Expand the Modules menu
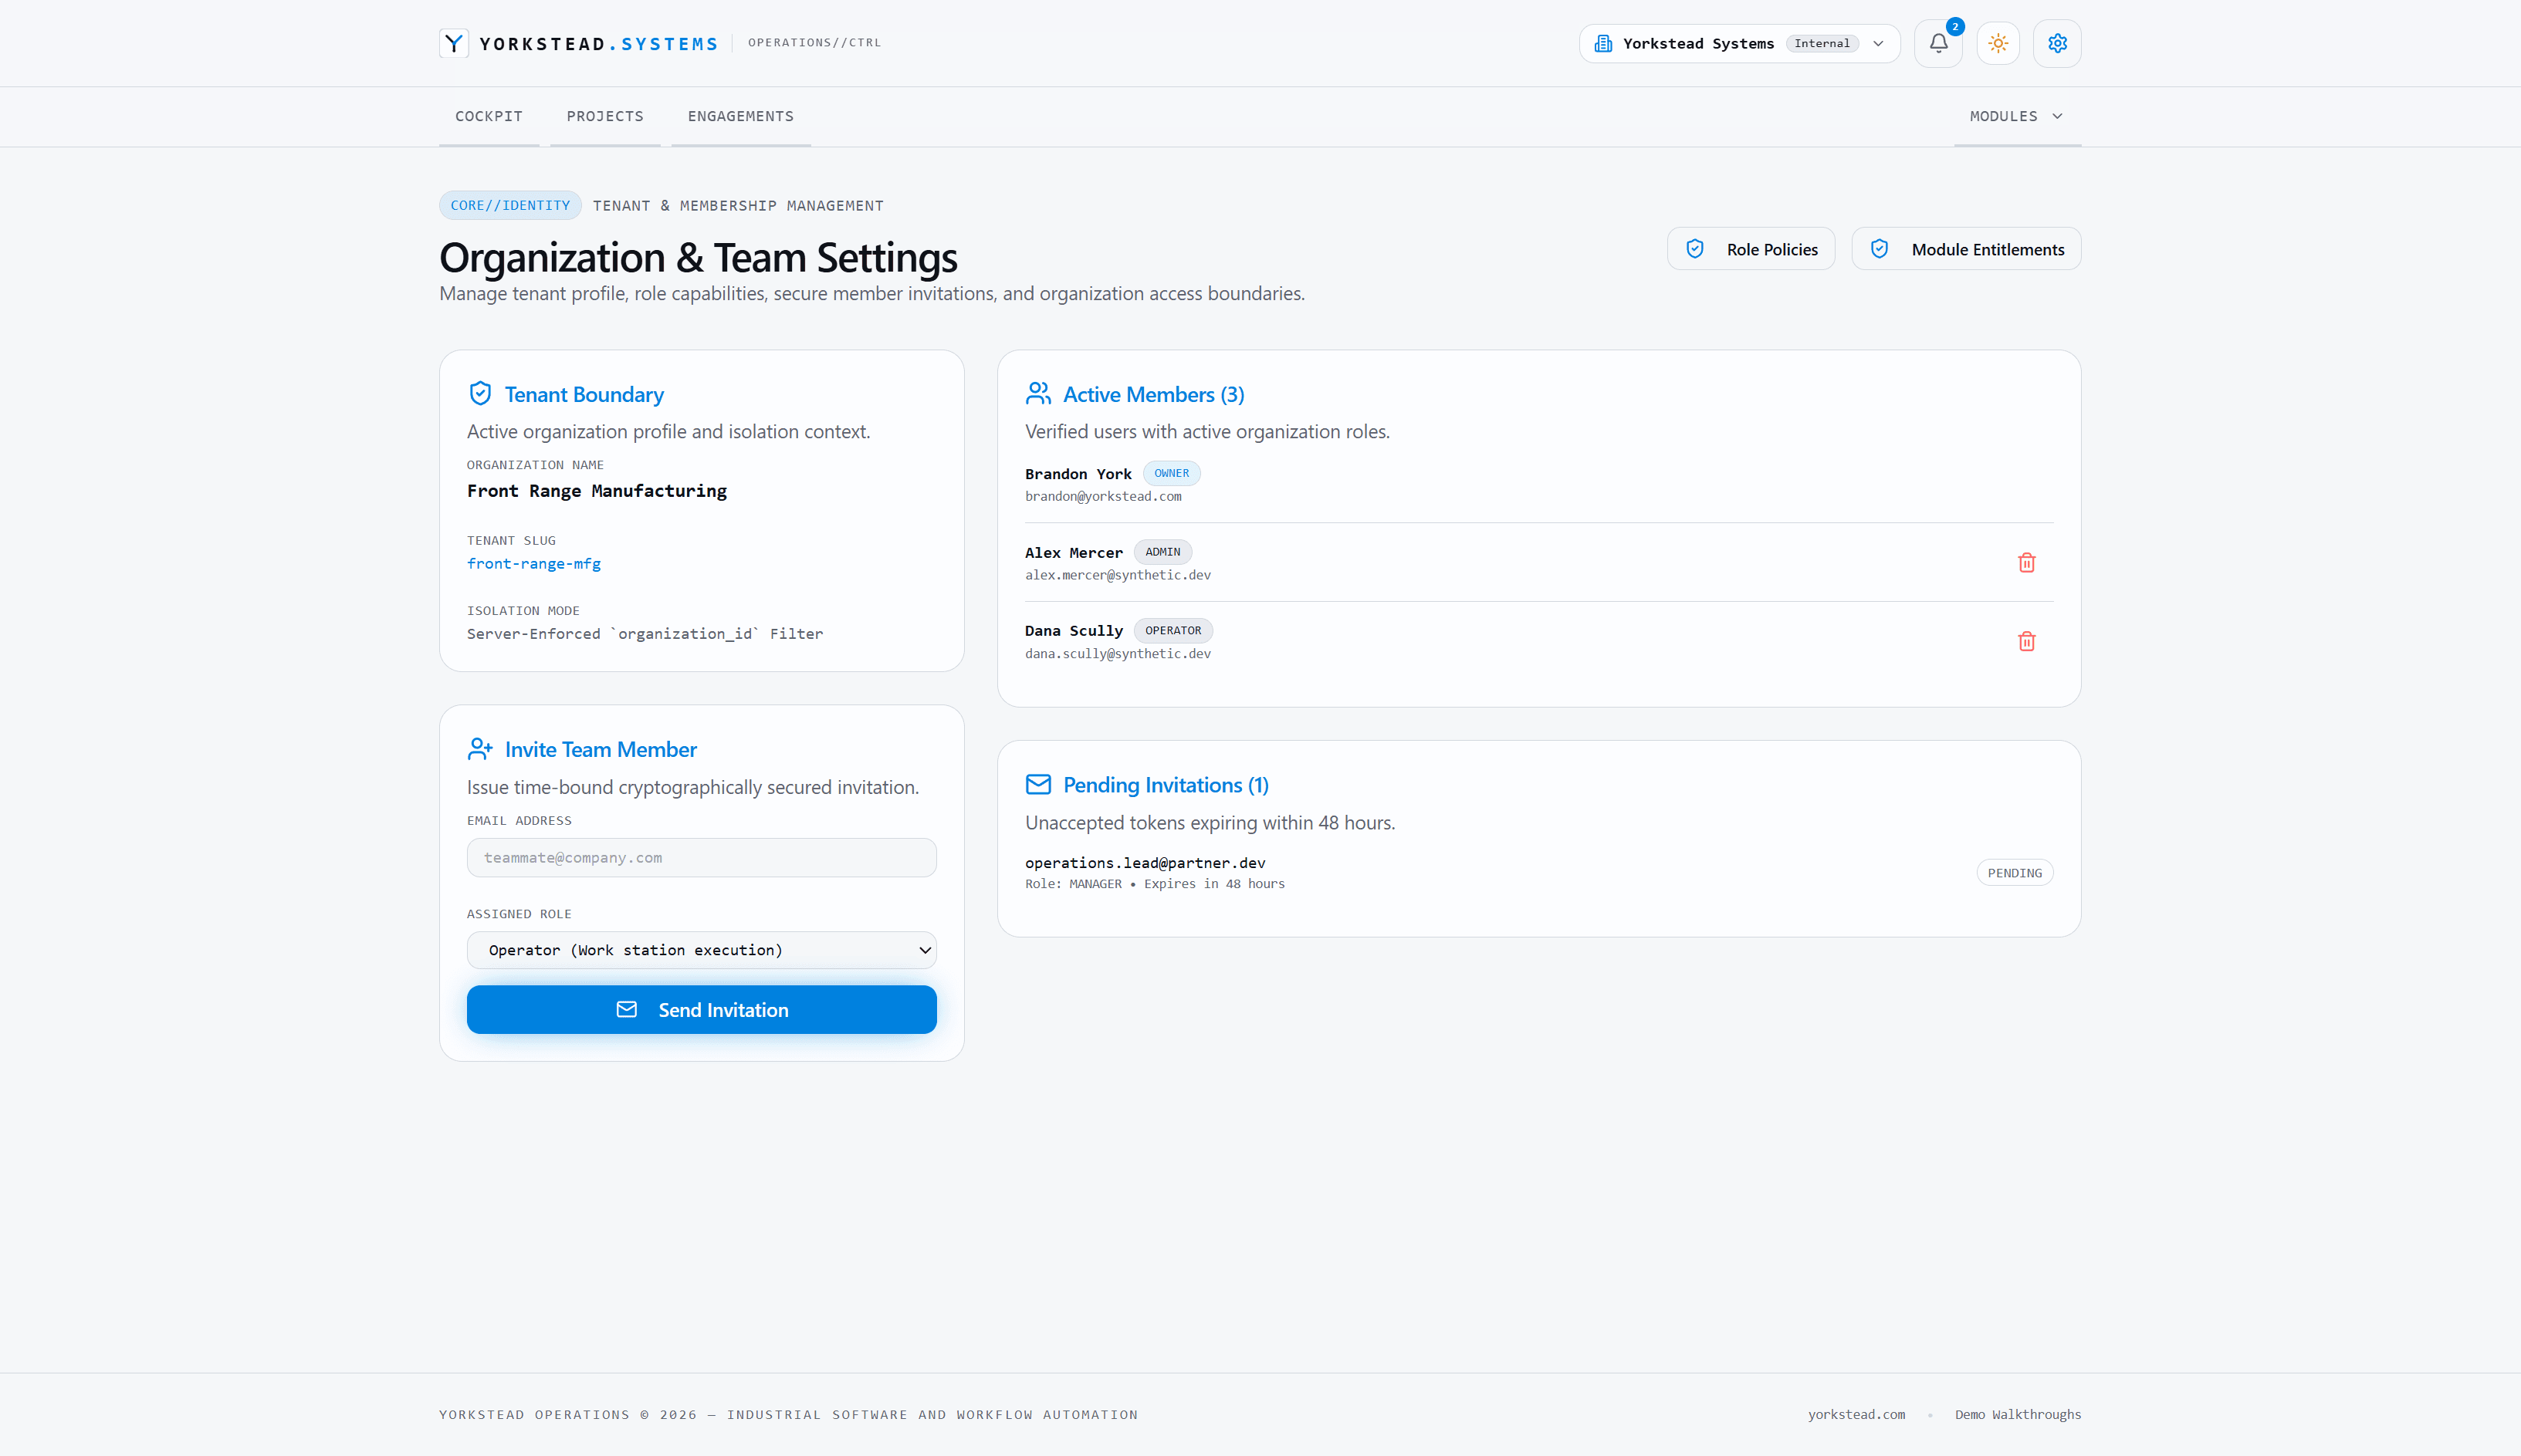The image size is (2521, 1456). [x=2017, y=116]
